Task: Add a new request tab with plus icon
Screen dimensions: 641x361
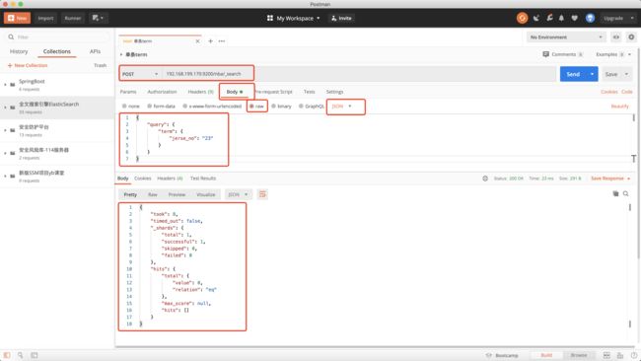Action: (210, 40)
